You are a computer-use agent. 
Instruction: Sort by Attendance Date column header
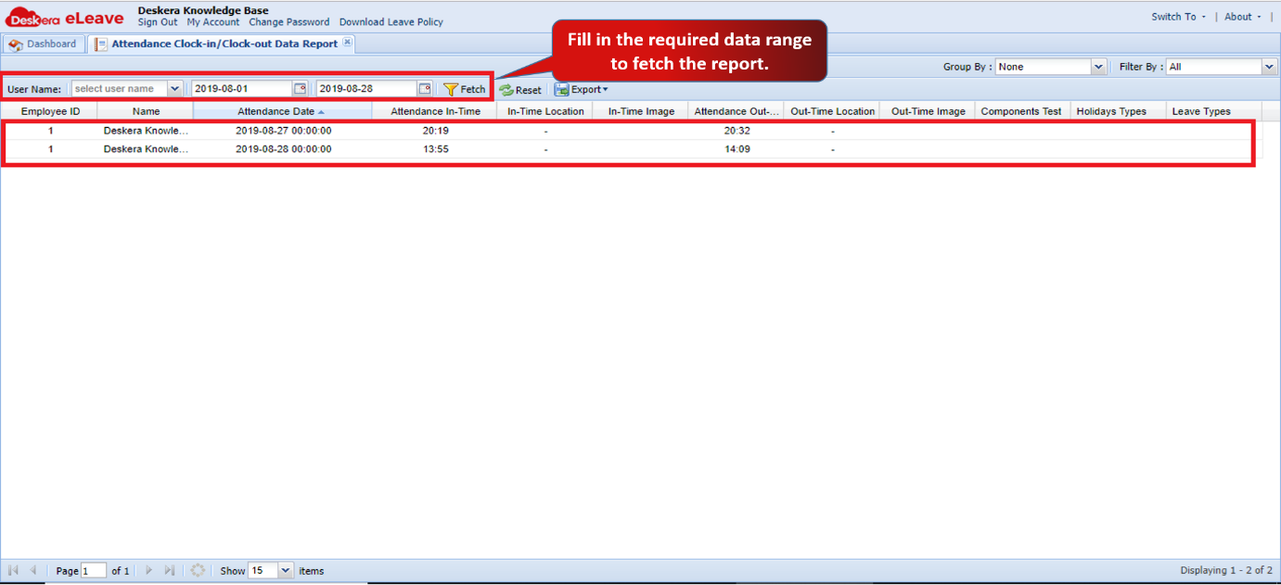[x=282, y=111]
